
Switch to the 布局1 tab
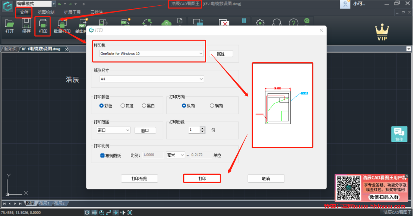tap(44, 203)
